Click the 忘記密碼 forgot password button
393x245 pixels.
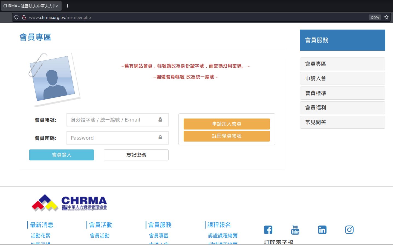pos(136,155)
